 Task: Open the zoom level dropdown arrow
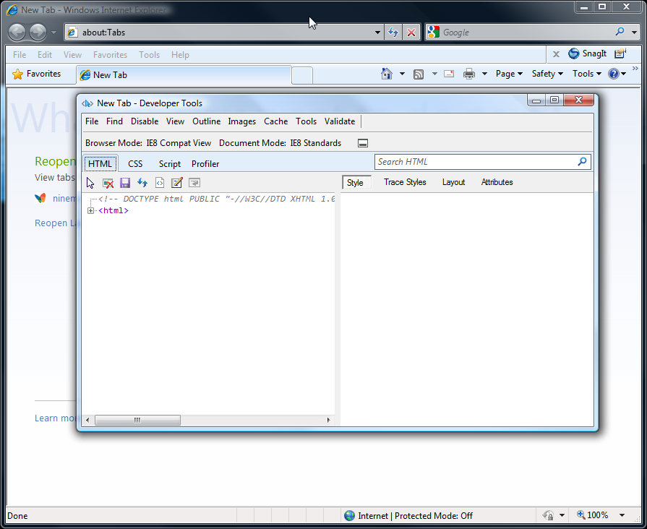[x=622, y=515]
